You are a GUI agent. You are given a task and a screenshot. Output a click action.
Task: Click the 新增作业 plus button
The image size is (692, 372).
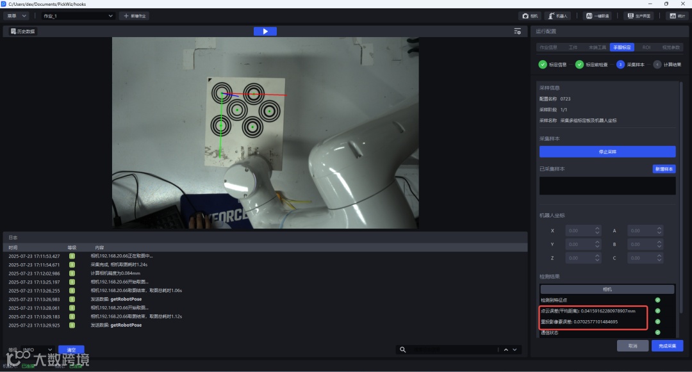coord(135,16)
